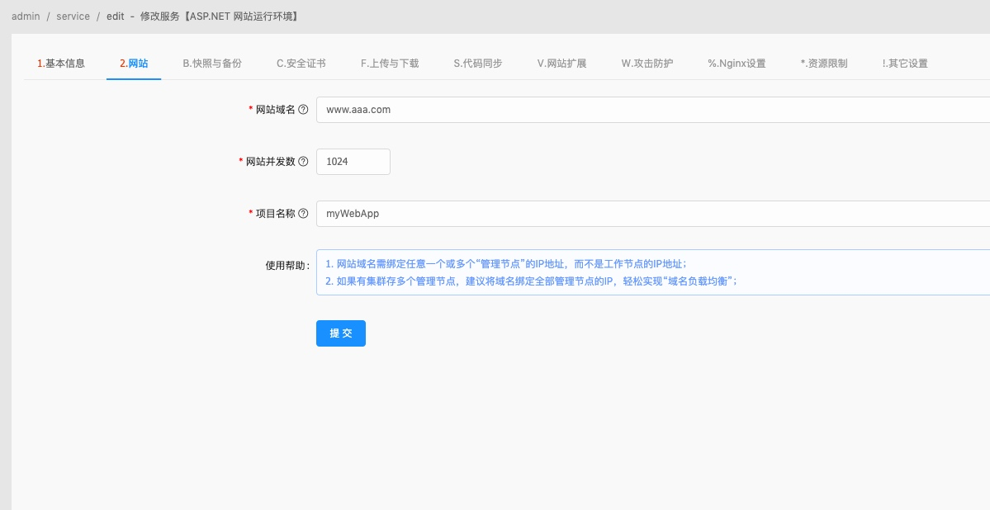Navigate to admin via breadcrumb link

pyautogui.click(x=26, y=16)
